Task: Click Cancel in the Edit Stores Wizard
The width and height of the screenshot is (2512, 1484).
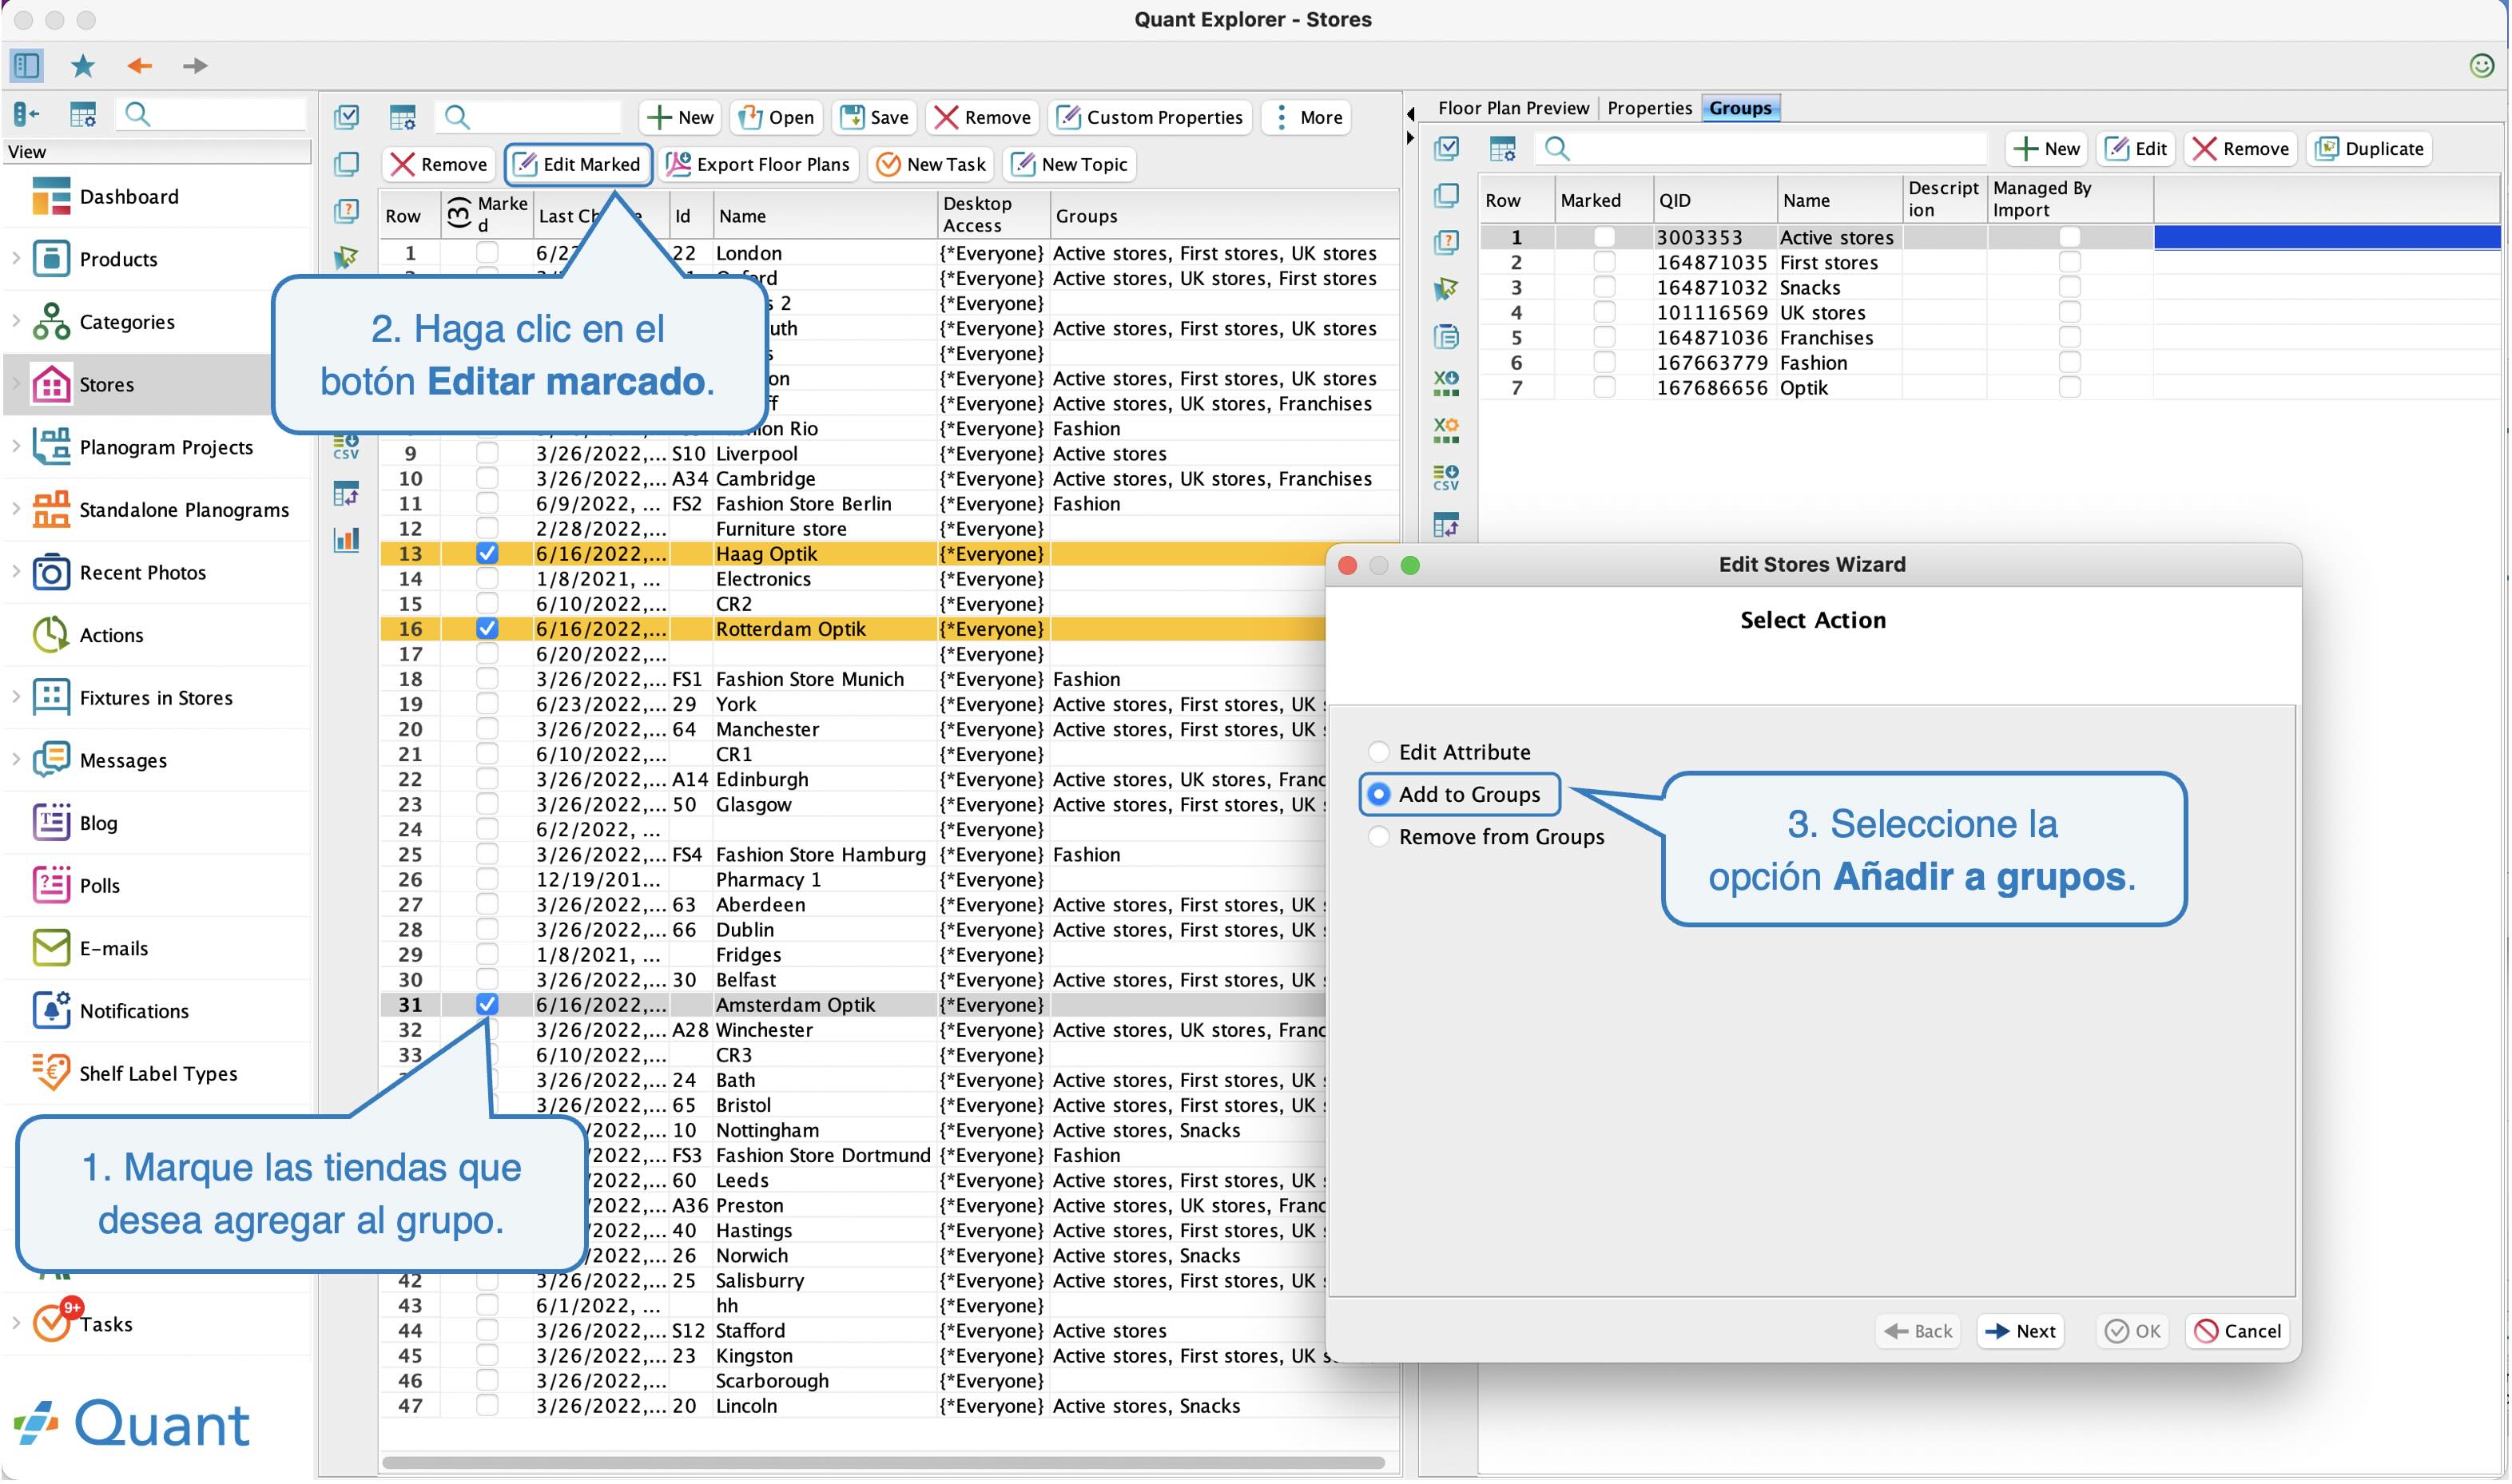Action: tap(2238, 1332)
